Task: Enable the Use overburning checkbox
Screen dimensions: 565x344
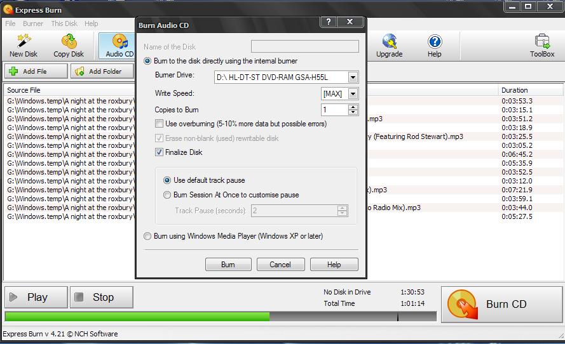Action: click(159, 124)
